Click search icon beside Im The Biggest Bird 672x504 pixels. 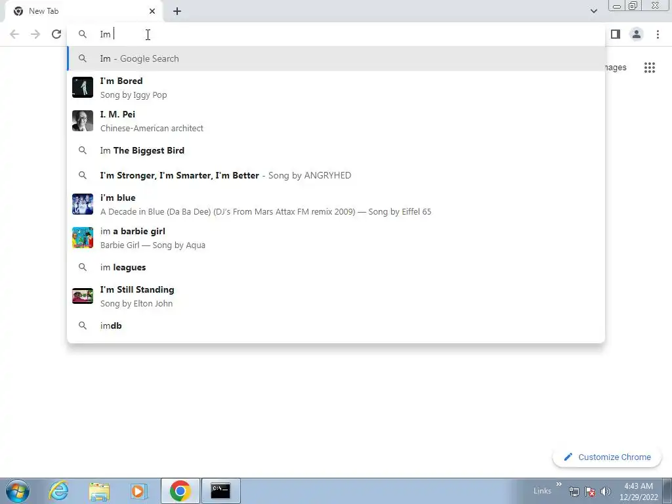click(x=83, y=150)
